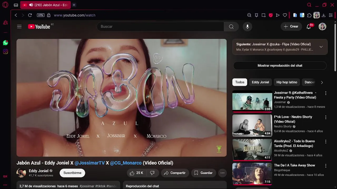Go to the YouTube home logo

(39, 27)
